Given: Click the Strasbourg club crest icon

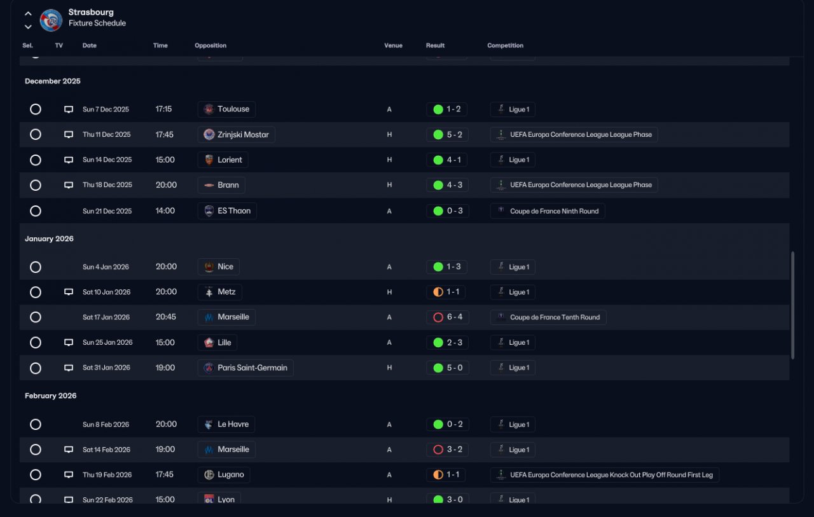Looking at the screenshot, I should click(51, 20).
